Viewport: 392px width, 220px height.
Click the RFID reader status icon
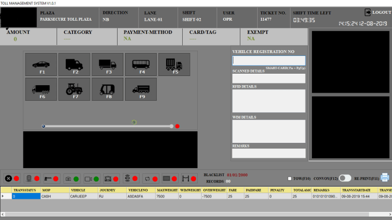pyautogui.click(x=127, y=179)
